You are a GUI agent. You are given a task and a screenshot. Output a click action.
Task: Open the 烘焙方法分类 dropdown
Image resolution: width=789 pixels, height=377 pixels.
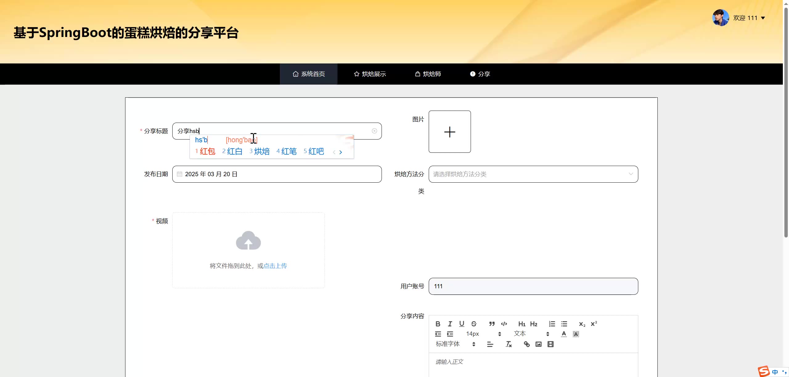pyautogui.click(x=533, y=174)
